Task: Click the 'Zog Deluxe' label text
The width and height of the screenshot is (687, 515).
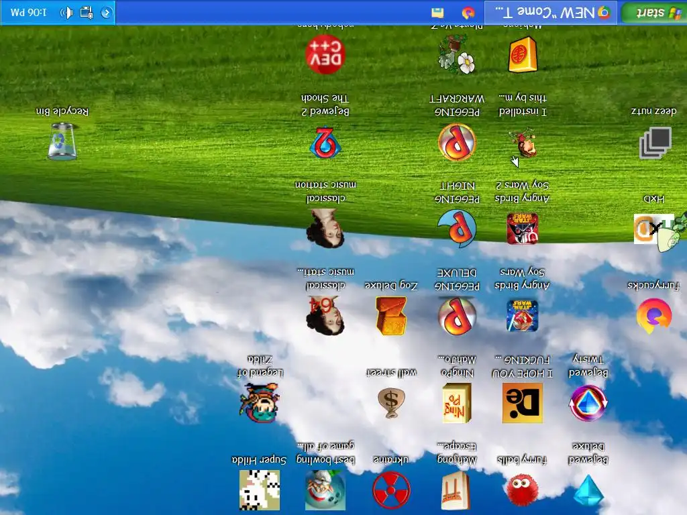Action: 391,286
